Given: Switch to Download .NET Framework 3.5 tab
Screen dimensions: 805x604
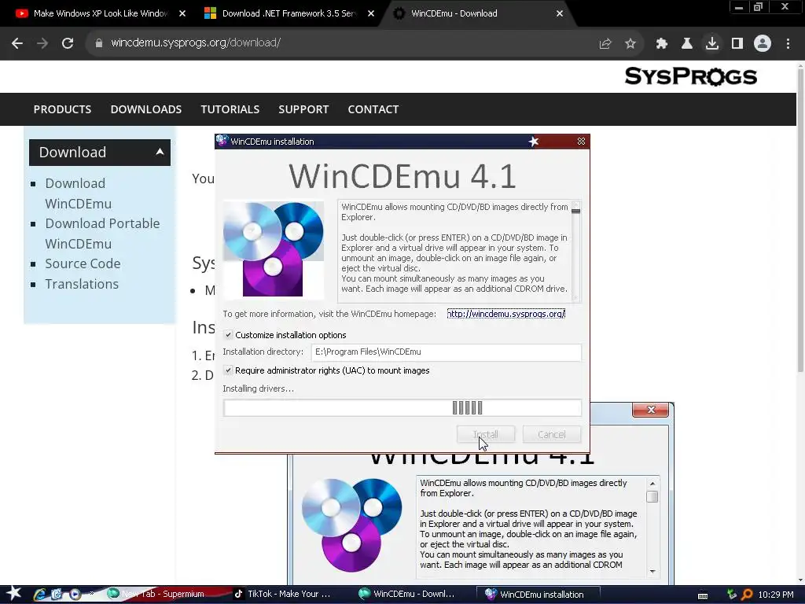Looking at the screenshot, I should [289, 13].
